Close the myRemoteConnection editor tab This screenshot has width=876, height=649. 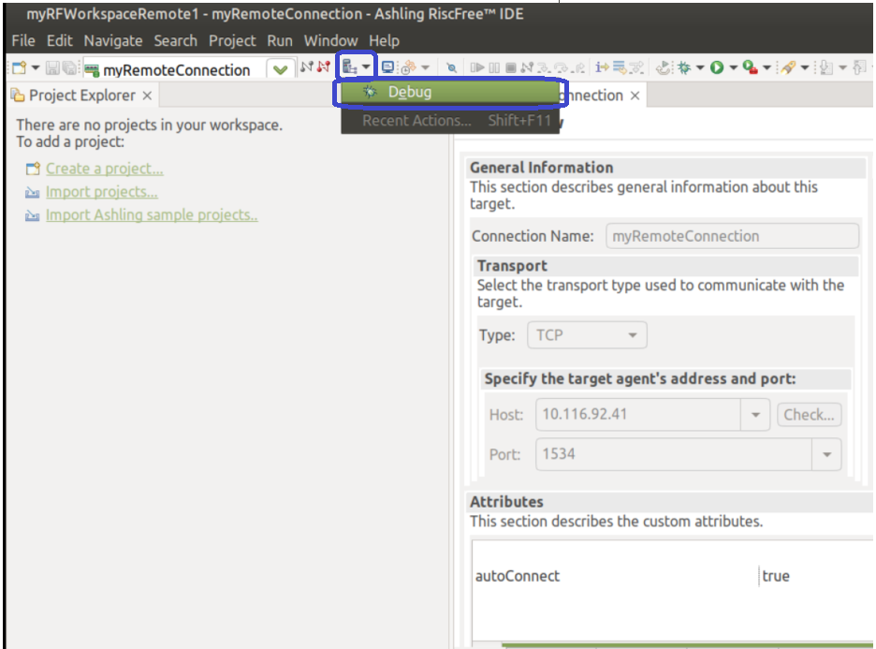(635, 96)
